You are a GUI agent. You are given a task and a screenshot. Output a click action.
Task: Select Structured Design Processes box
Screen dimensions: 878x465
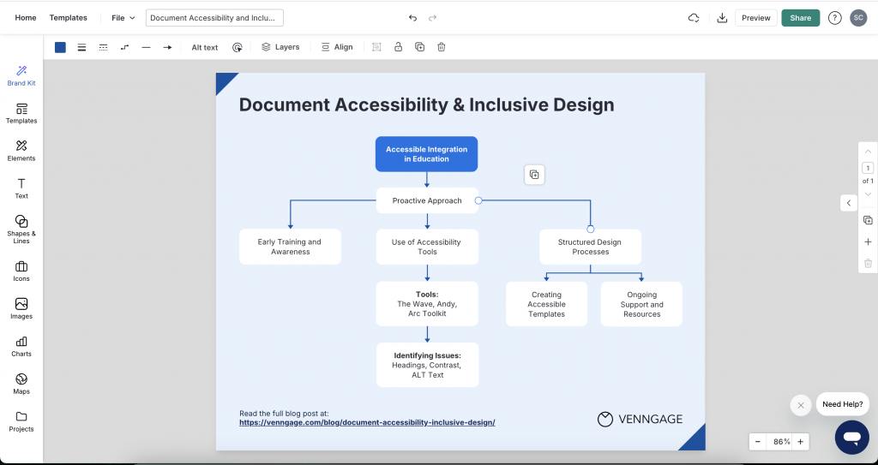590,247
